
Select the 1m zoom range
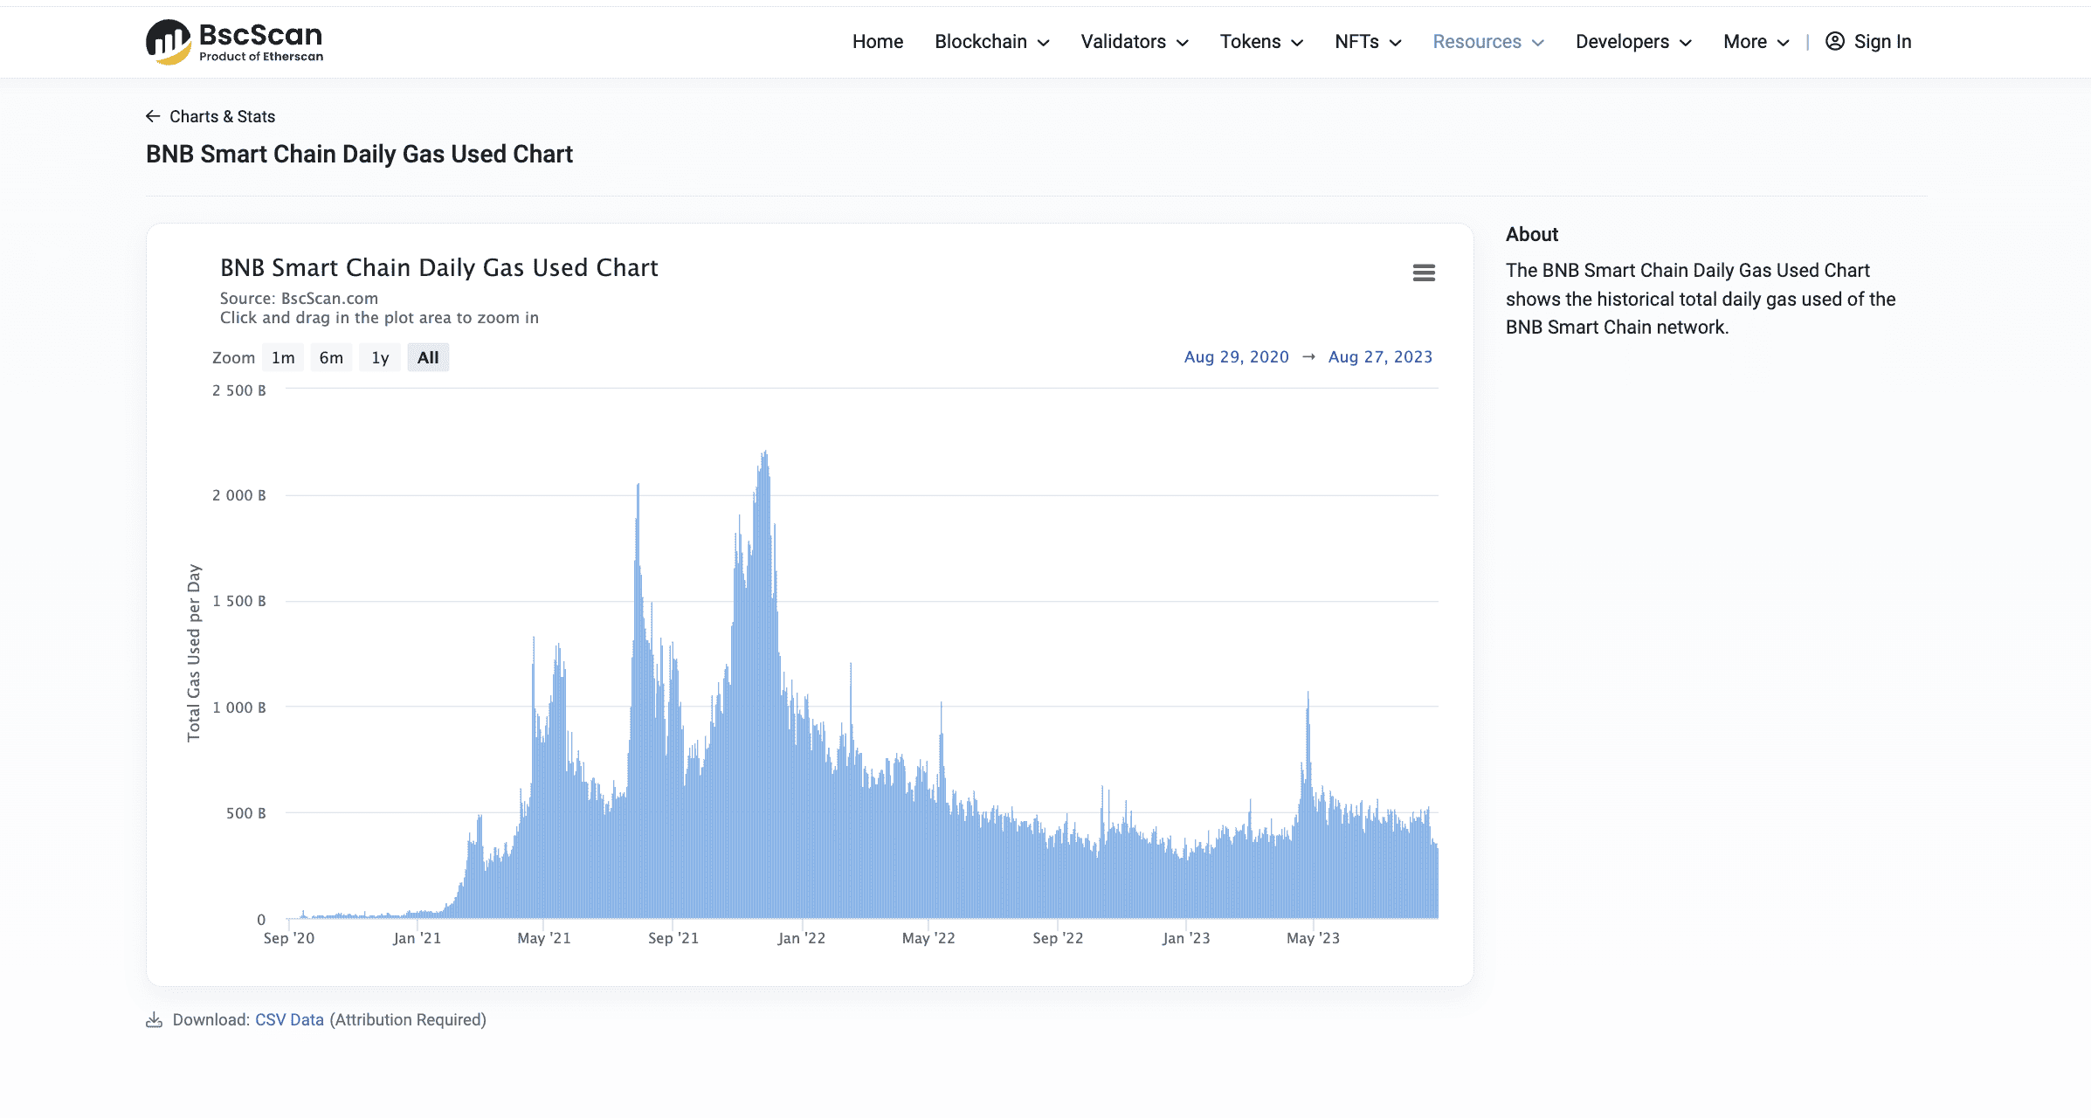(x=283, y=357)
